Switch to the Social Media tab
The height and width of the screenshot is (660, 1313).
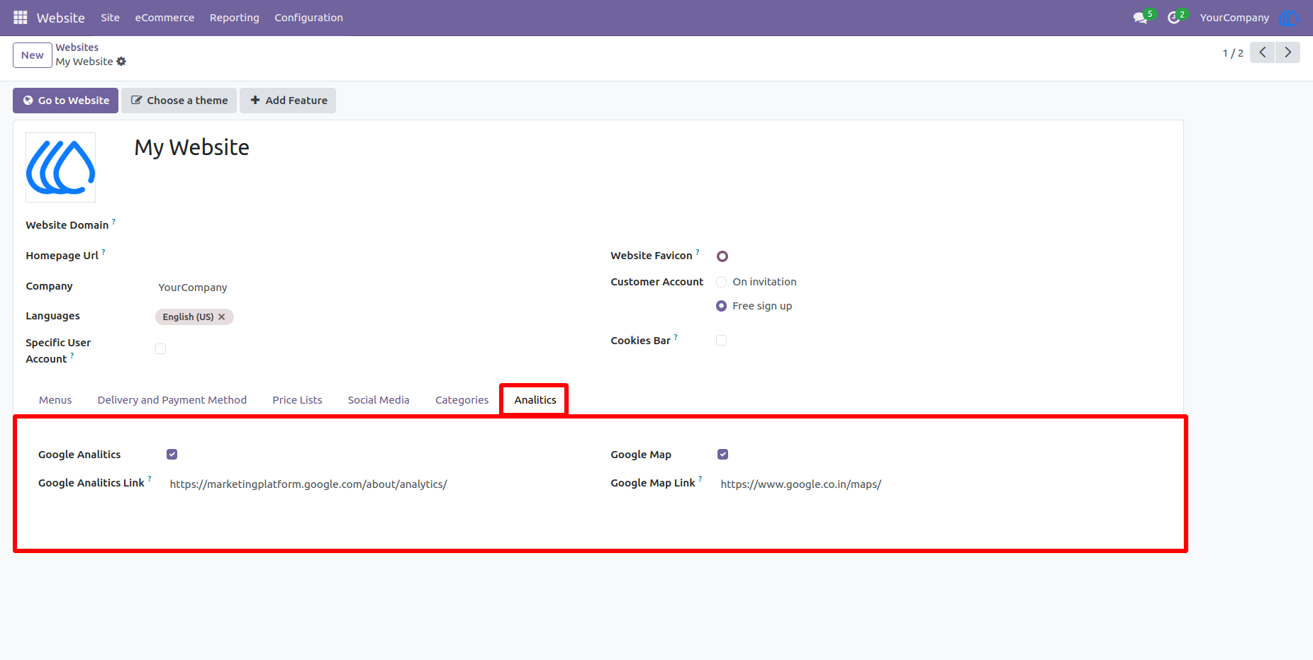[x=379, y=400]
